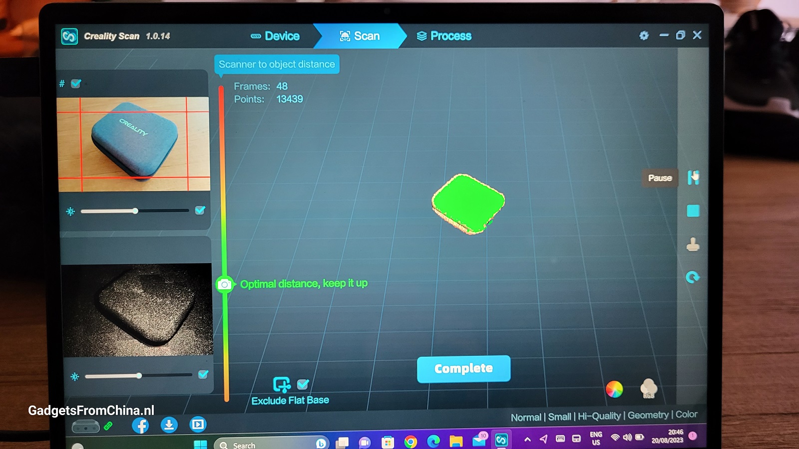Image resolution: width=799 pixels, height=449 pixels.
Task: Open the video tutorial play icon
Action: click(x=198, y=425)
